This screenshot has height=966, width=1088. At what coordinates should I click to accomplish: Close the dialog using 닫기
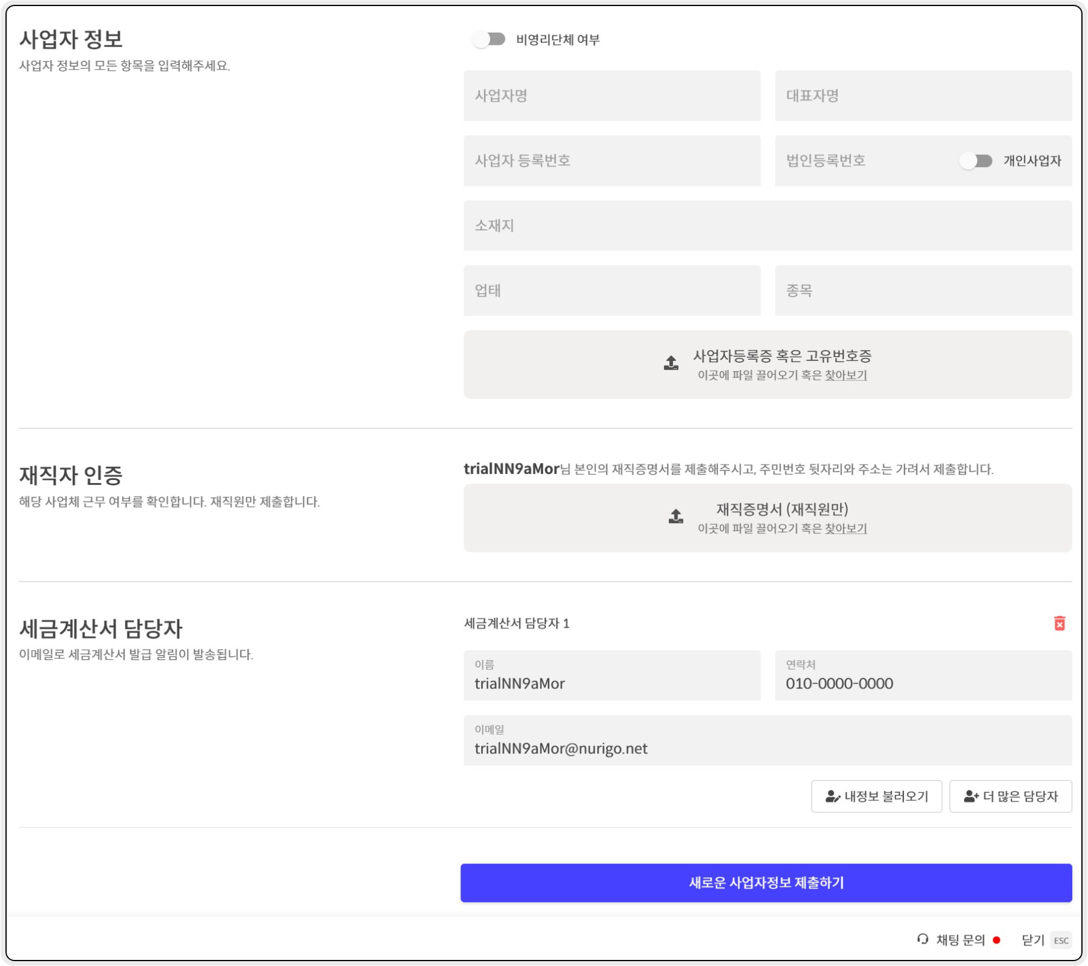tap(1032, 940)
